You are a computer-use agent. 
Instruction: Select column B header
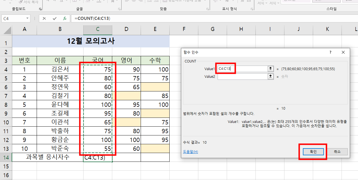(x=60, y=29)
